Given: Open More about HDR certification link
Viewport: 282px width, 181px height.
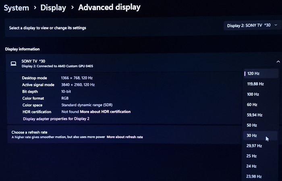Looking at the screenshot, I should pos(105,112).
